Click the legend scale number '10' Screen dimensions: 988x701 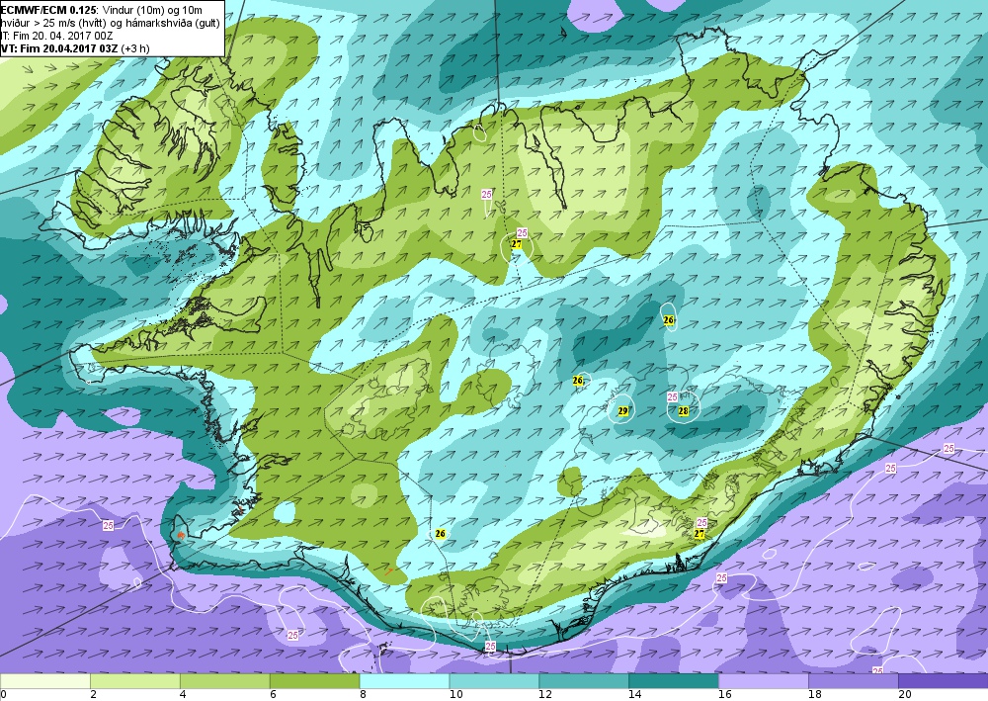455,695
